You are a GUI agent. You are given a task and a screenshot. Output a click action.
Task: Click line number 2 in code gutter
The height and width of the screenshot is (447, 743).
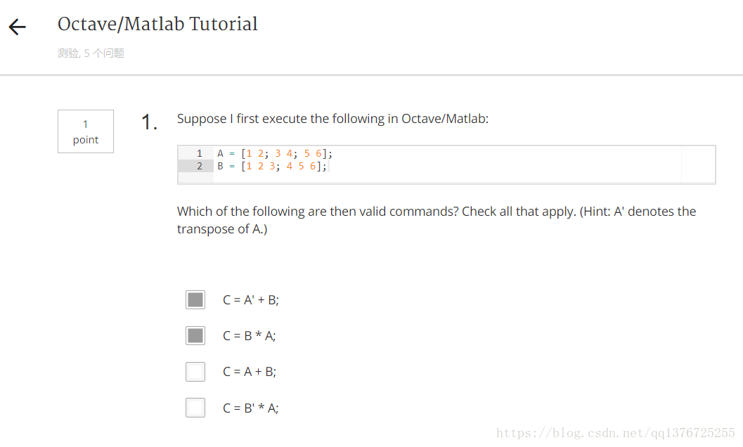pos(200,167)
